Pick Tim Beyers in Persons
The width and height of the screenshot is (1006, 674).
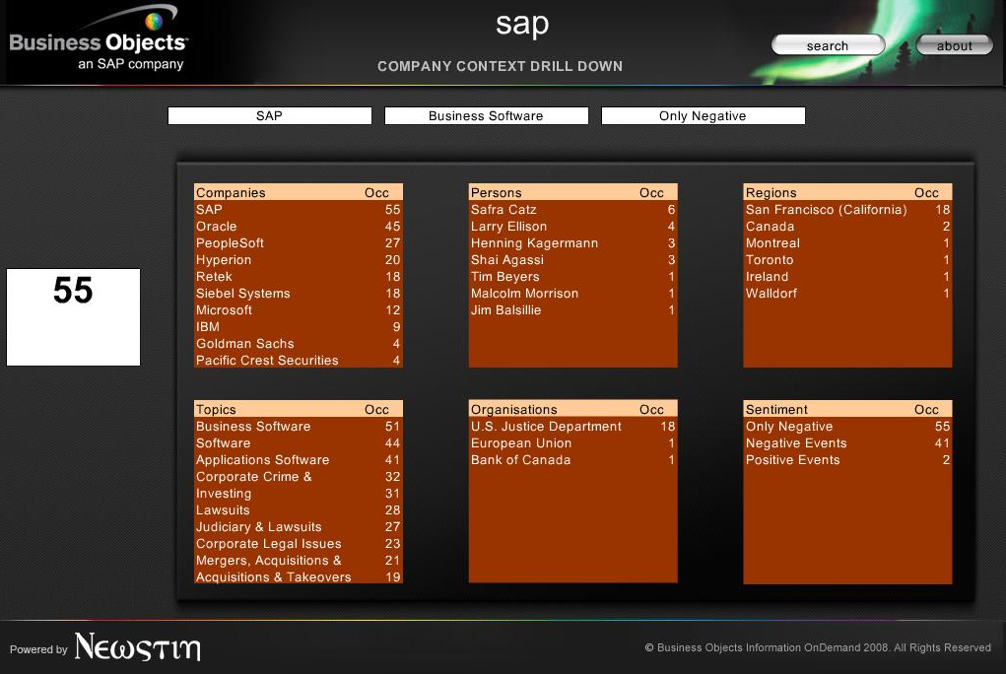[x=572, y=276]
